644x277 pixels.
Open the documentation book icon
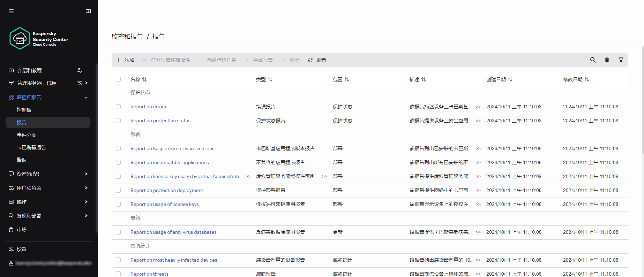tap(88, 11)
